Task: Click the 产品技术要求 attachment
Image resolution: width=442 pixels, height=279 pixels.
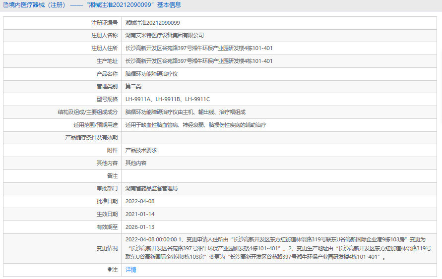Action: click(x=141, y=150)
